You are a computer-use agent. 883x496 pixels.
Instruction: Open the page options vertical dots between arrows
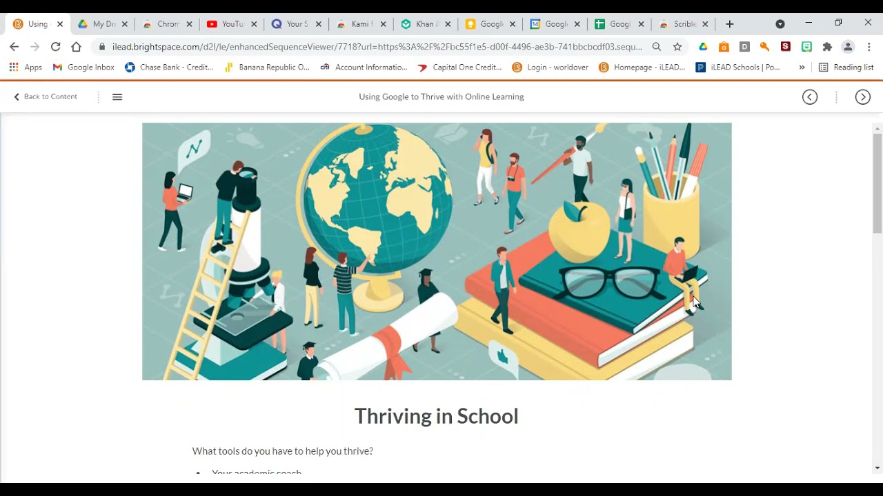pyautogui.click(x=836, y=97)
